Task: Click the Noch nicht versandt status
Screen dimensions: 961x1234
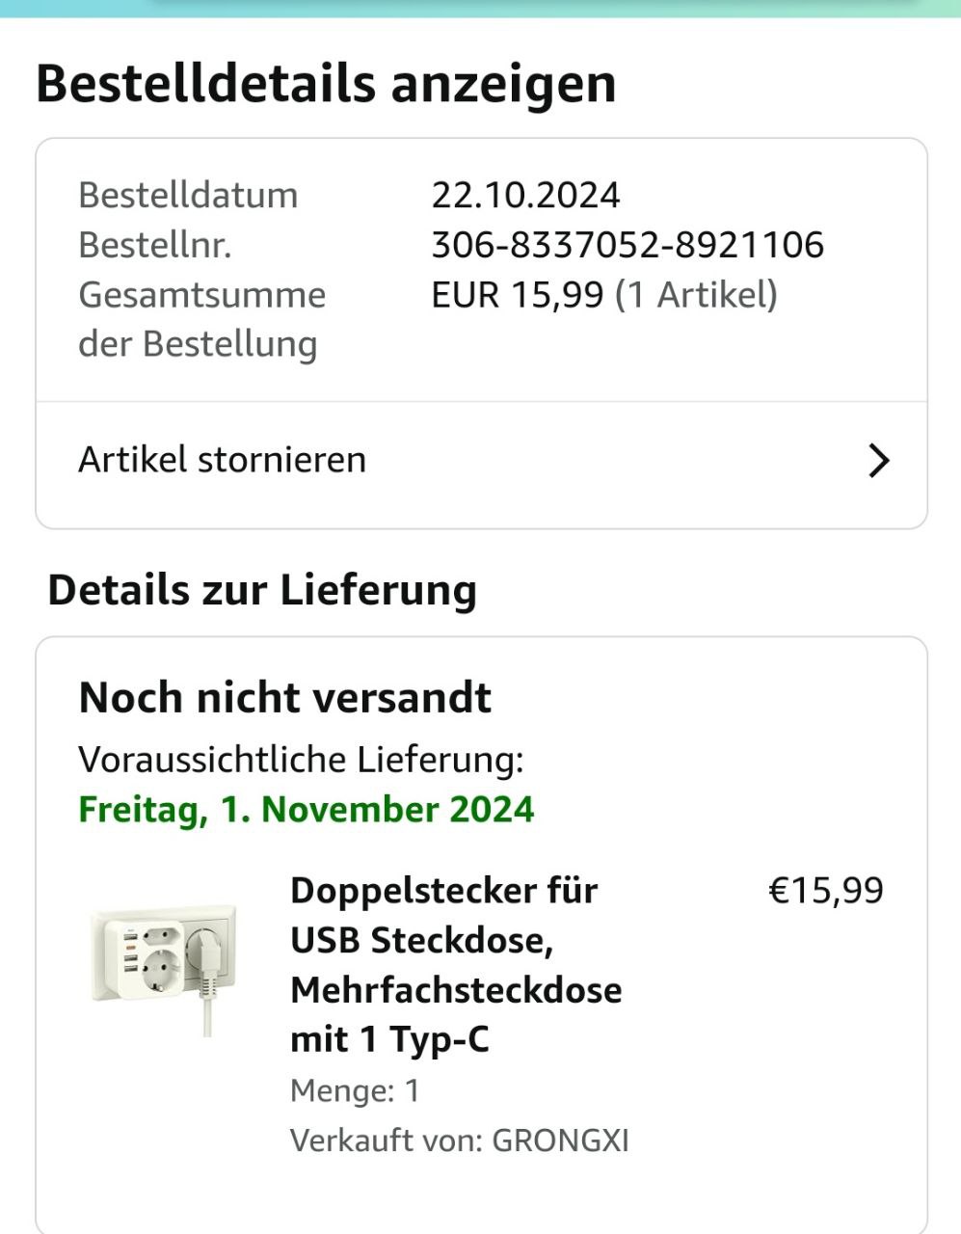Action: tap(284, 697)
